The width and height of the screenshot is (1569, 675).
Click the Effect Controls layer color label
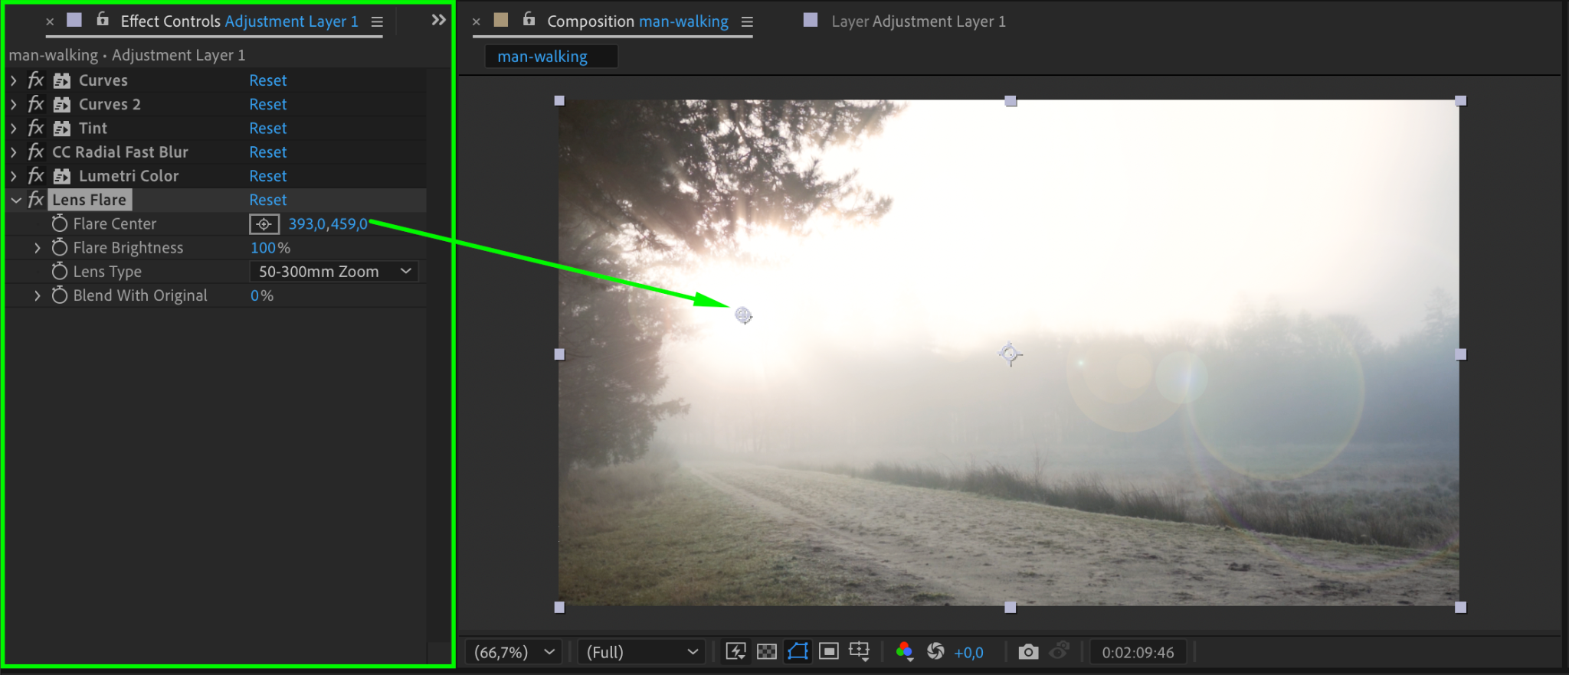(x=74, y=20)
